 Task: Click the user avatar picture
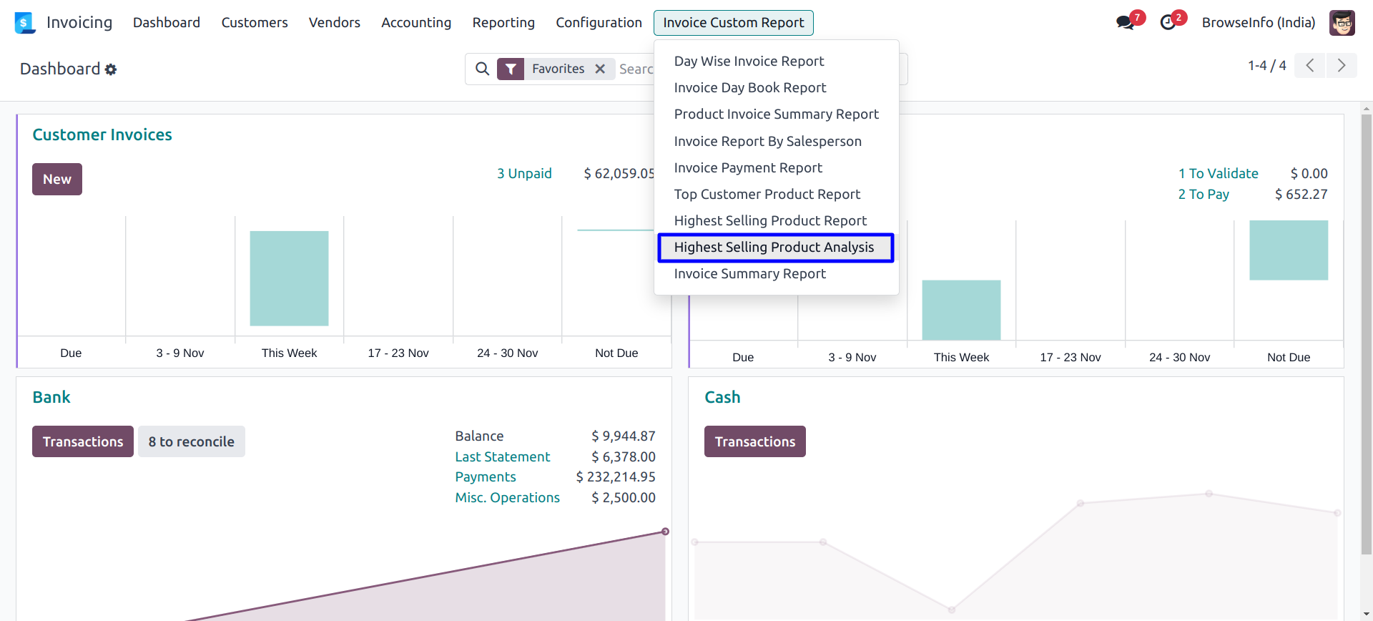tap(1342, 23)
